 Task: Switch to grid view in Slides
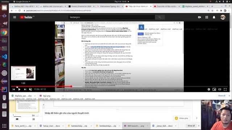pyautogui.click(x=34, y=119)
